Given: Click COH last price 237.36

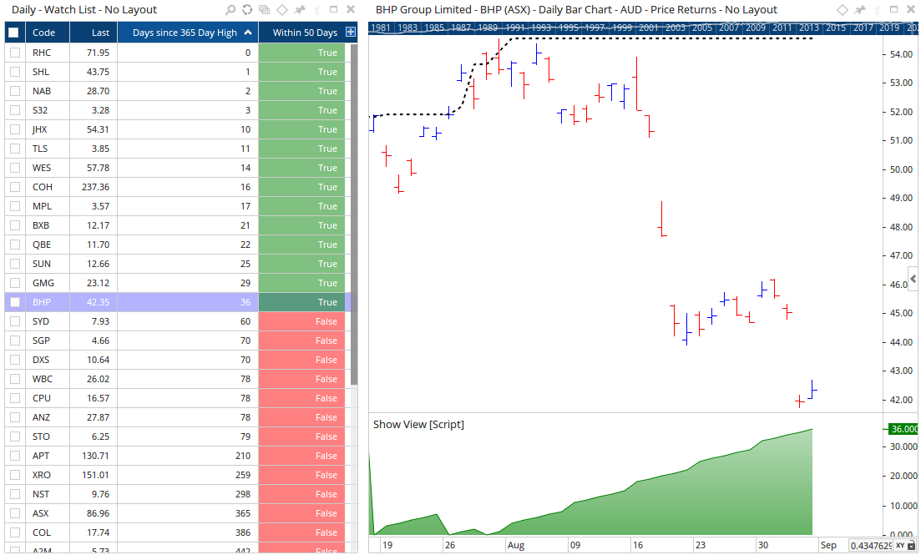Looking at the screenshot, I should 94,187.
